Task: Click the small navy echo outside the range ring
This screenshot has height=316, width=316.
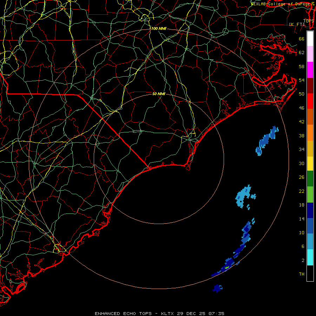Action: [217, 288]
